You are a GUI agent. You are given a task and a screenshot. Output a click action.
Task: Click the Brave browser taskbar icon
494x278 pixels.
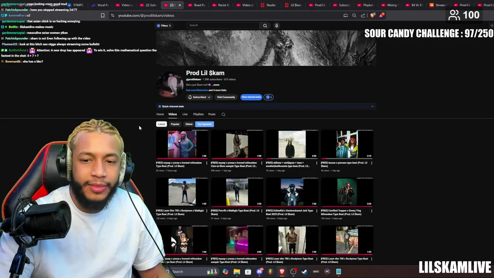[282, 272]
